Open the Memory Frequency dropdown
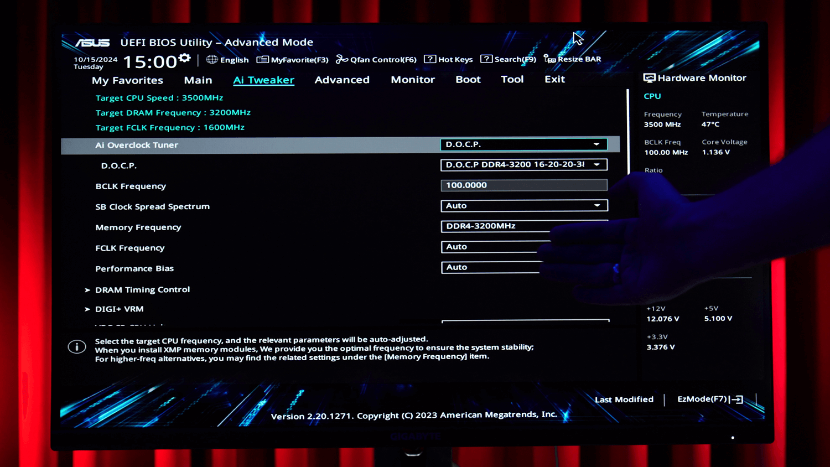This screenshot has width=830, height=467. [x=523, y=226]
